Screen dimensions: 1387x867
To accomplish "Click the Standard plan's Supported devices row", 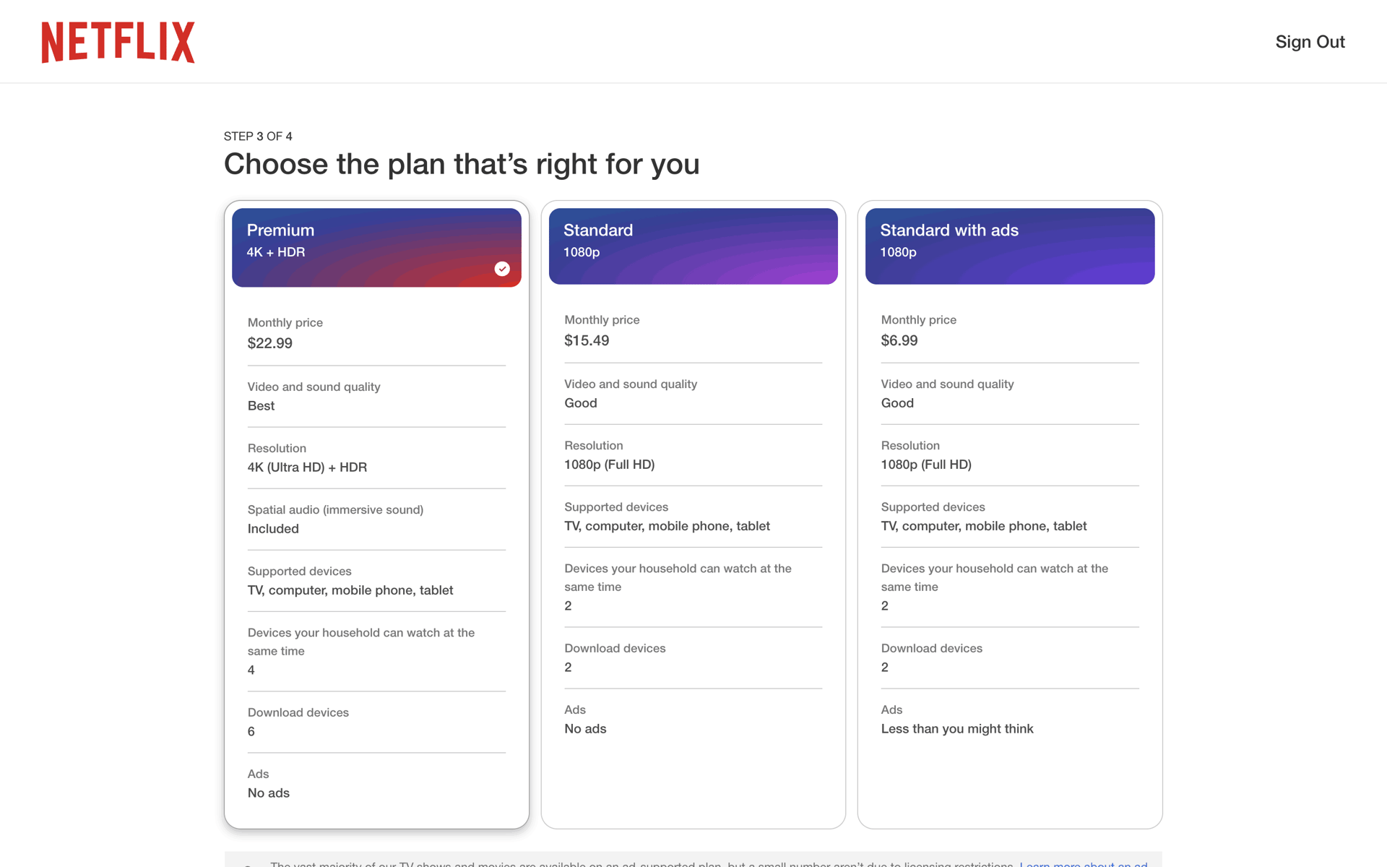I will click(693, 517).
